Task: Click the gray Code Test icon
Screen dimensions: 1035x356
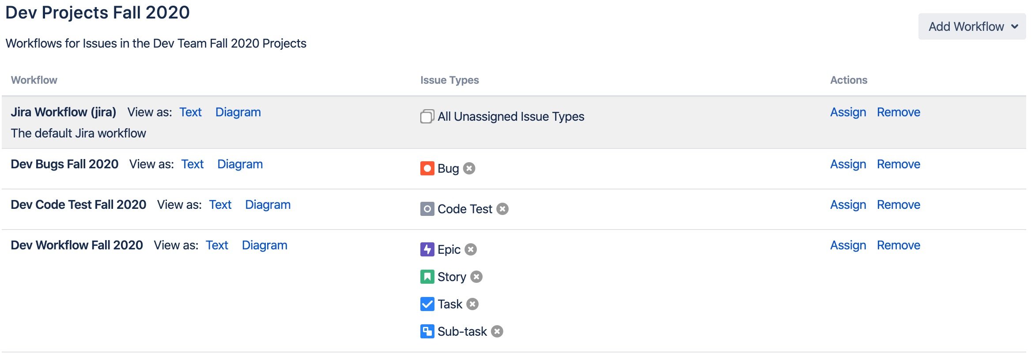Action: tap(427, 209)
